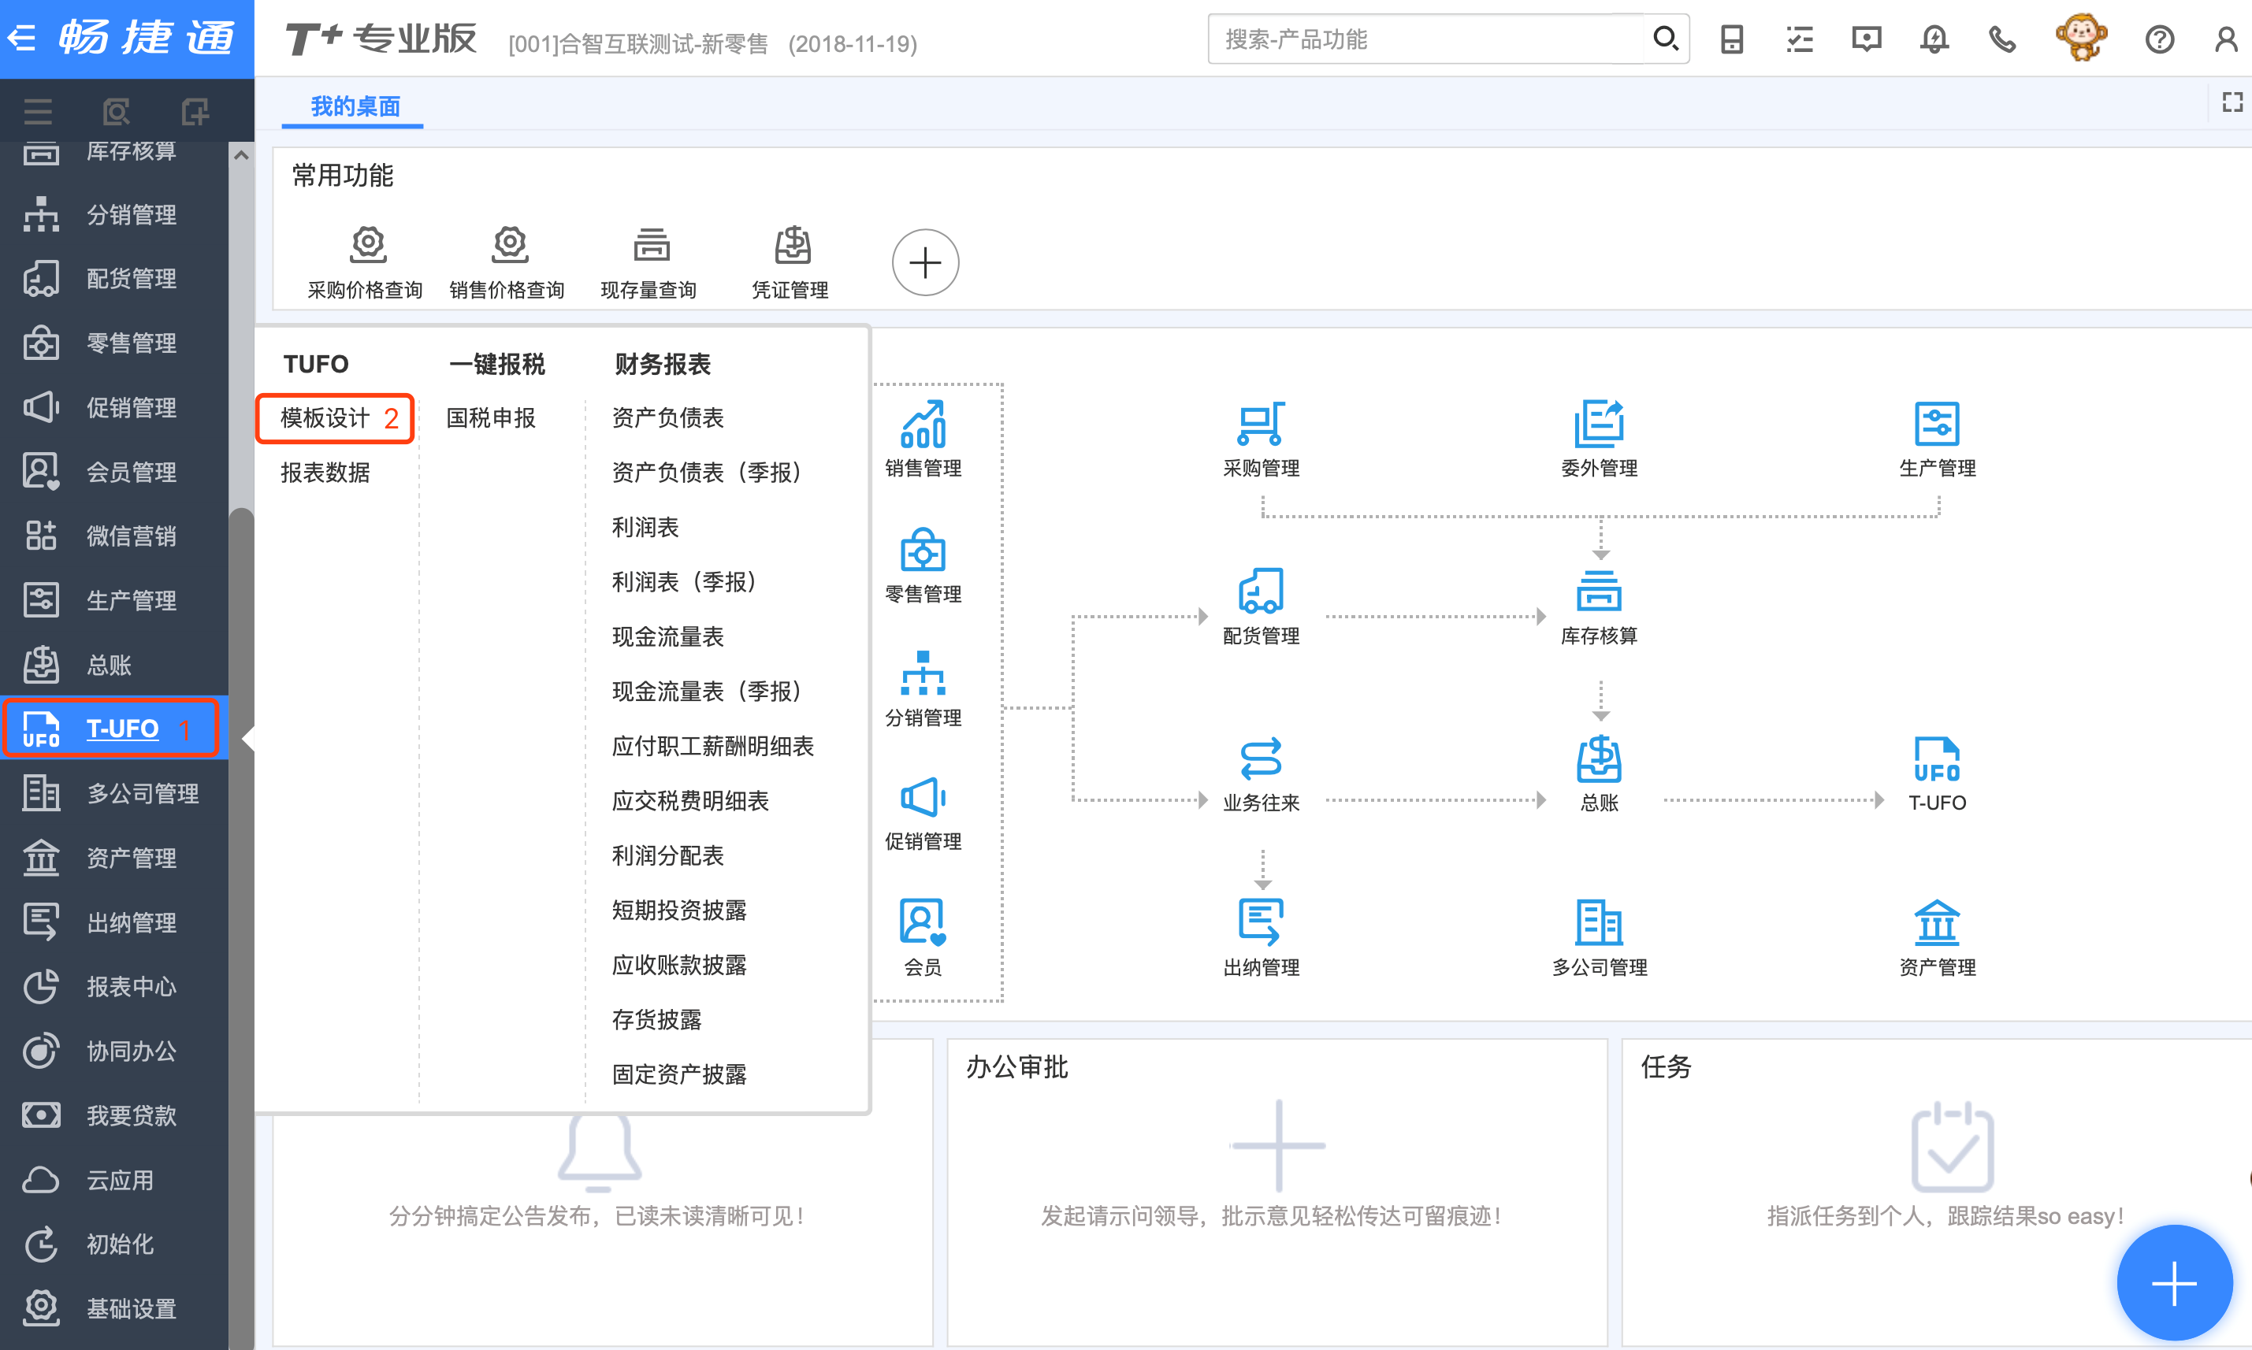Image resolution: width=2252 pixels, height=1350 pixels.
Task: Select 总账 in left sidebar
Action: pos(113,665)
